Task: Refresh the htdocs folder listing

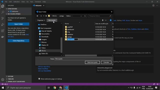Action: click(x=85, y=16)
